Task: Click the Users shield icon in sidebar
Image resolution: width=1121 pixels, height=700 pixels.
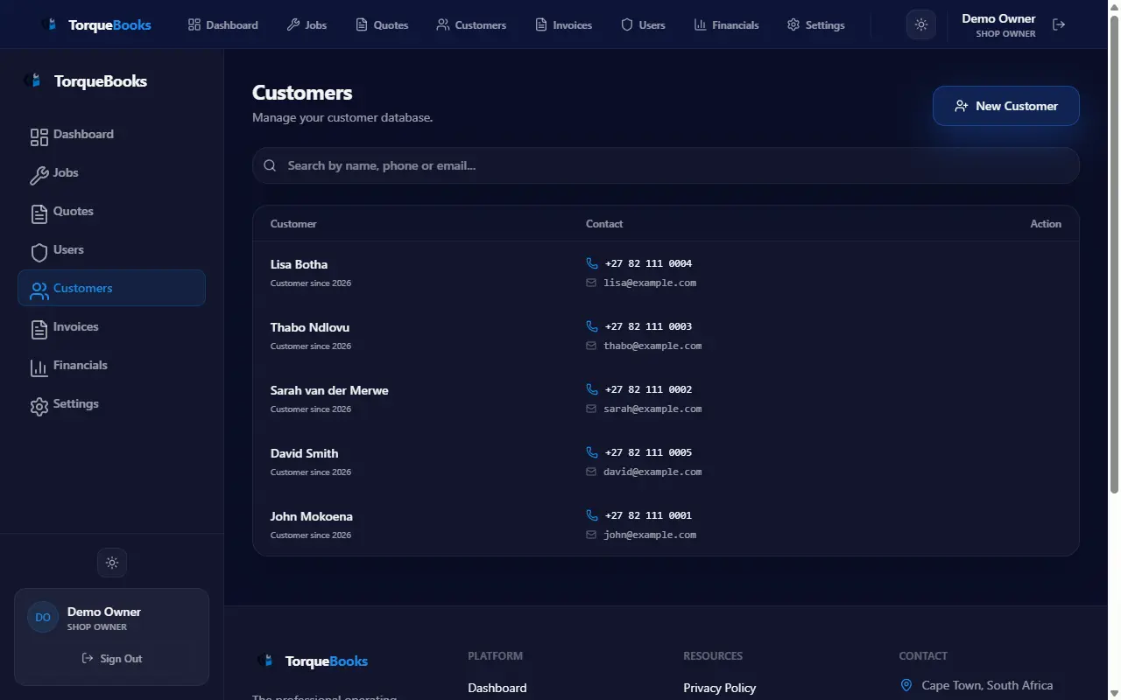Action: point(39,252)
